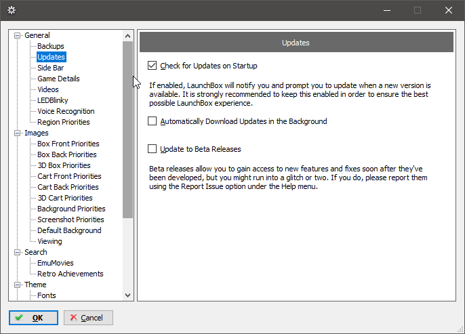Open Region Priorities page

click(64, 122)
